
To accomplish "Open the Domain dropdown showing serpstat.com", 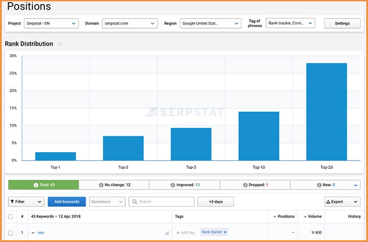I will tap(130, 23).
